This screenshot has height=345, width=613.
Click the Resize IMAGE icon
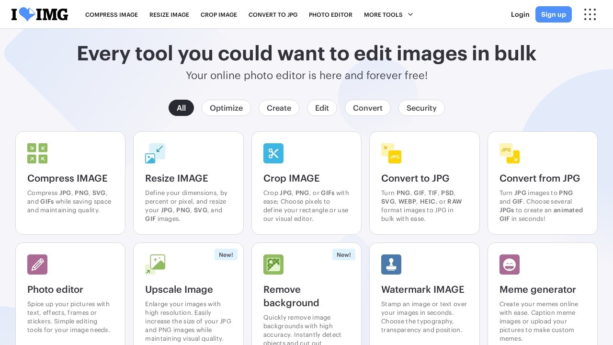tap(155, 153)
